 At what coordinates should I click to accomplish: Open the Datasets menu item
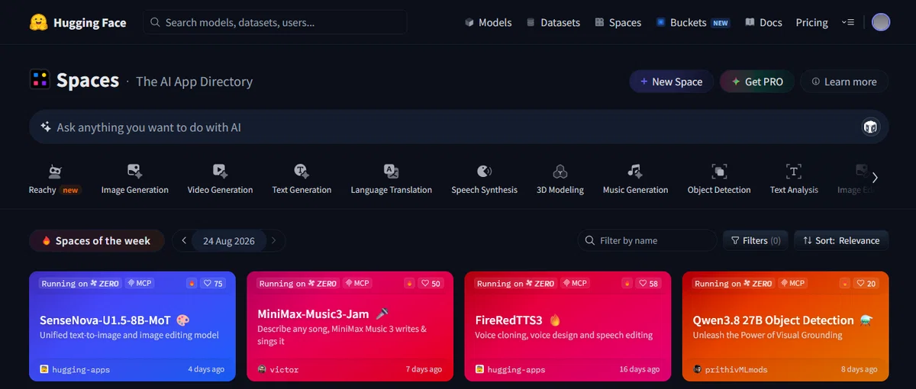pos(553,22)
